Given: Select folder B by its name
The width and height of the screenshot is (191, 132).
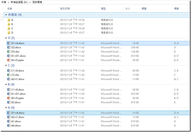Looking at the screenshot, I should (12, 24).
